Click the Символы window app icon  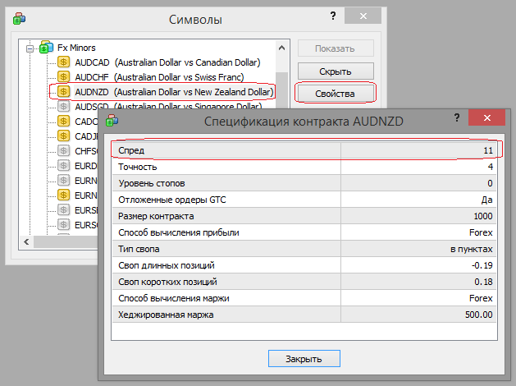pyautogui.click(x=19, y=18)
